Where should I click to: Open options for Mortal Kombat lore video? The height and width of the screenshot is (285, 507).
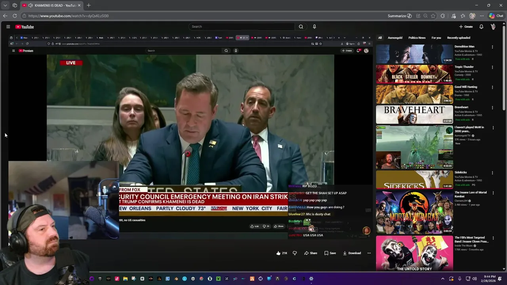(x=493, y=193)
